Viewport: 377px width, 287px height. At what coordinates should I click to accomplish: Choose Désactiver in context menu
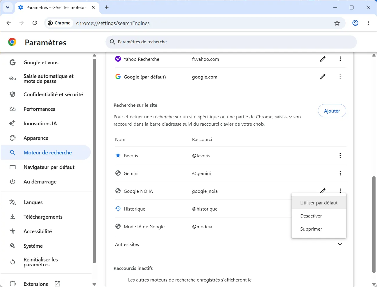click(319, 216)
